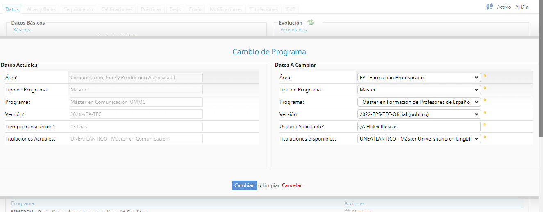Open the Área dropdown in Datos A Cambiar
The width and height of the screenshot is (543, 212).
click(x=418, y=78)
